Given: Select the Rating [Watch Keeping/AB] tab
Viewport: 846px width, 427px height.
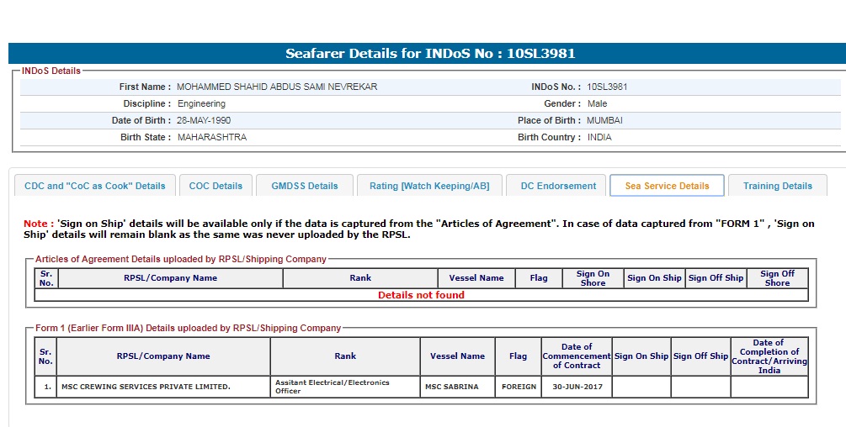Looking at the screenshot, I should 429,186.
